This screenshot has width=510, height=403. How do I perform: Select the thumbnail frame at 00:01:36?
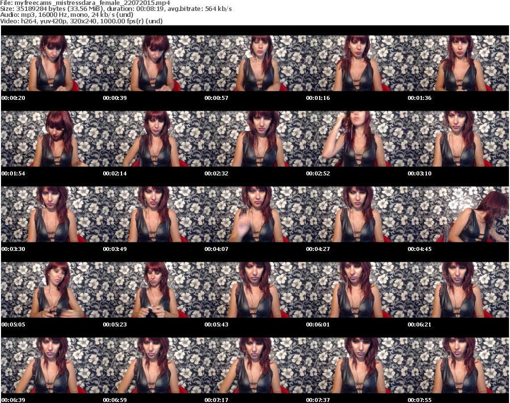(x=458, y=63)
